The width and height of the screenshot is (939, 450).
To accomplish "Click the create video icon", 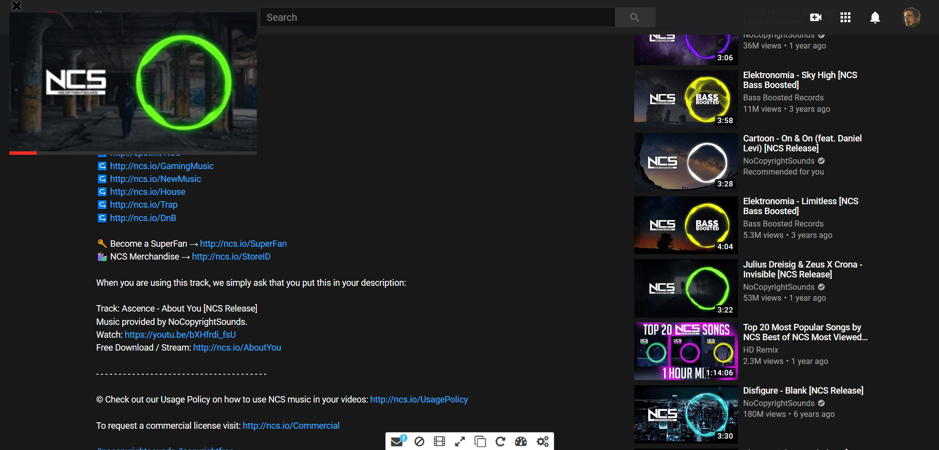I will click(816, 17).
